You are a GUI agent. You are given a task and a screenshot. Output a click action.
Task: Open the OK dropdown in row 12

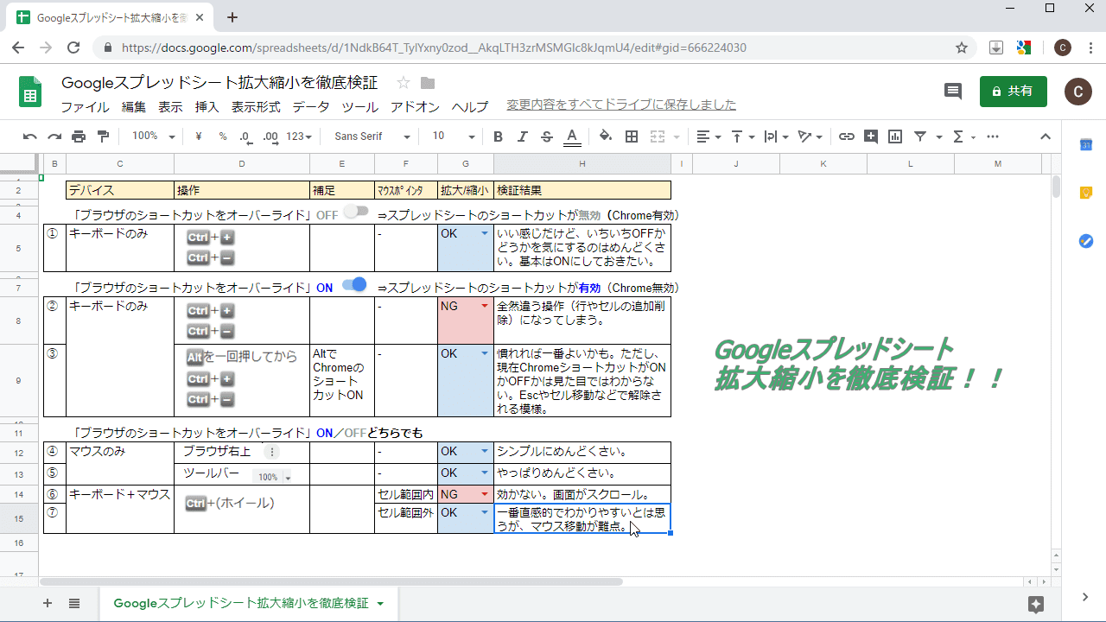(x=484, y=451)
